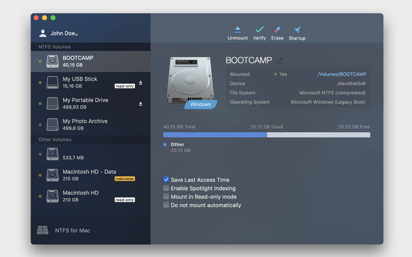Click the Other Volumes section header

point(55,139)
